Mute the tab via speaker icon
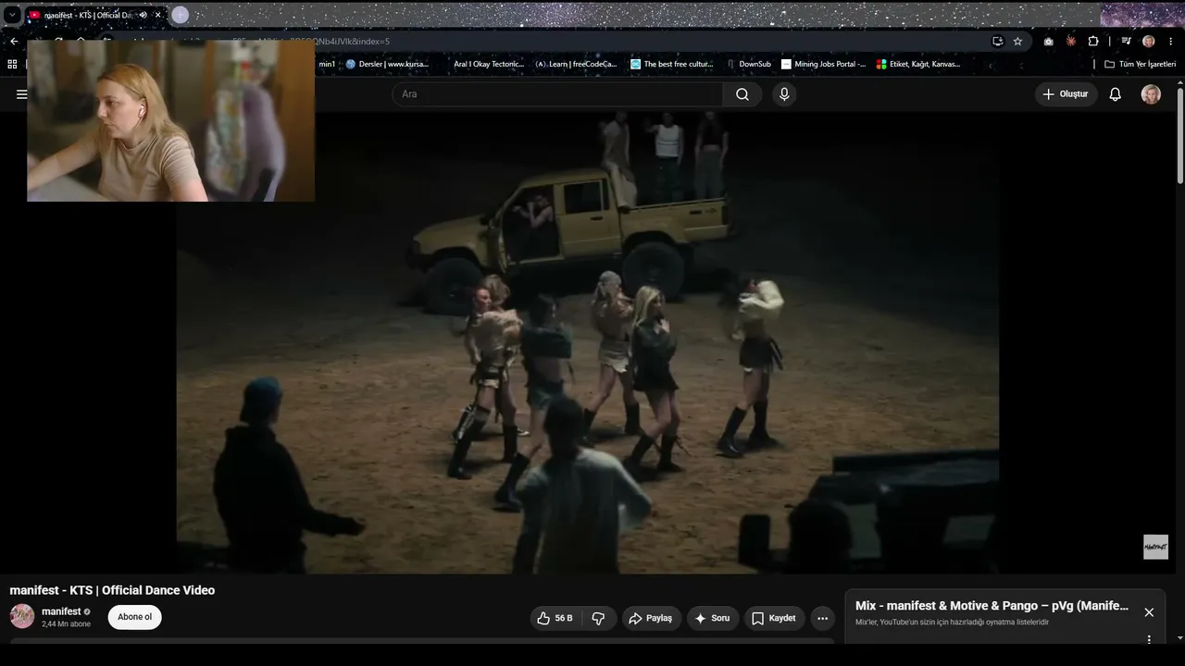 143,15
